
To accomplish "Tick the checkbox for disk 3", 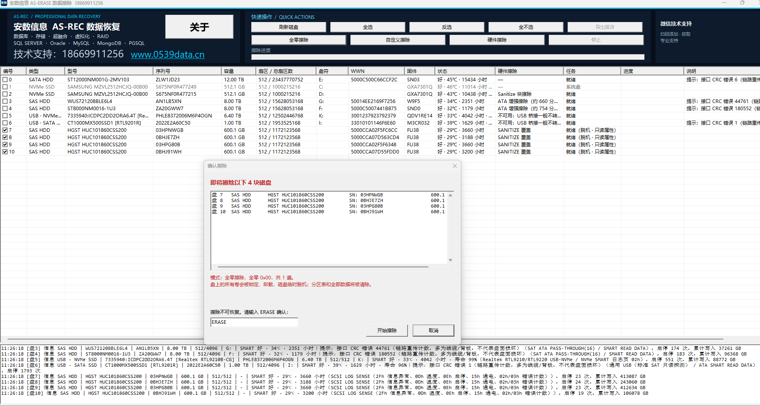I will (x=5, y=101).
